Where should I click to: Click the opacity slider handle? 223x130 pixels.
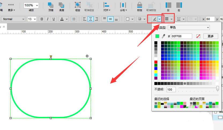point(217,88)
